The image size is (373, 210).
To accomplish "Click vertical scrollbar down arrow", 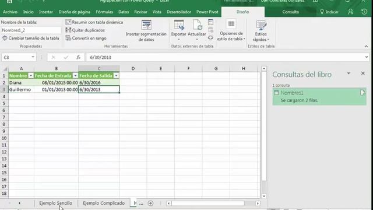I will pos(264,196).
